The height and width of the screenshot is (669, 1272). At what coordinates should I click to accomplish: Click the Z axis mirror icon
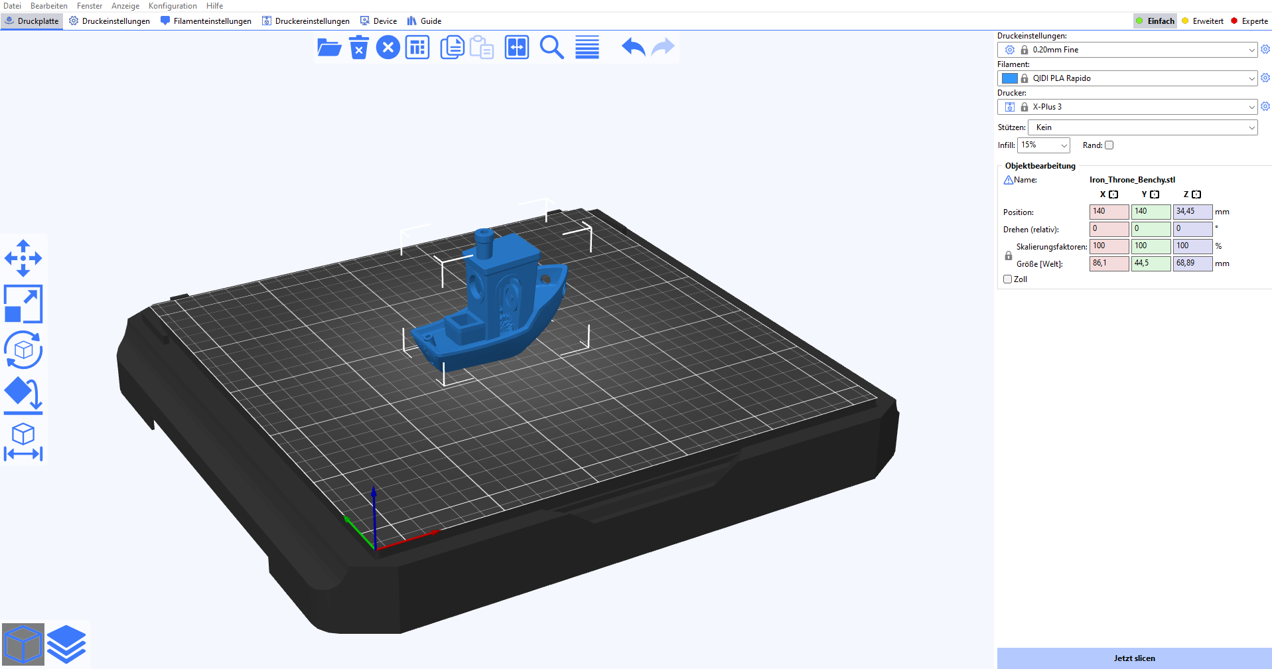1196,194
